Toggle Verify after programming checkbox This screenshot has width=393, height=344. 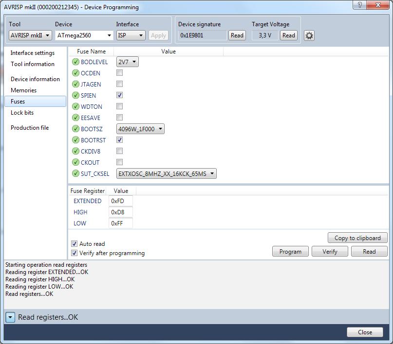point(74,253)
